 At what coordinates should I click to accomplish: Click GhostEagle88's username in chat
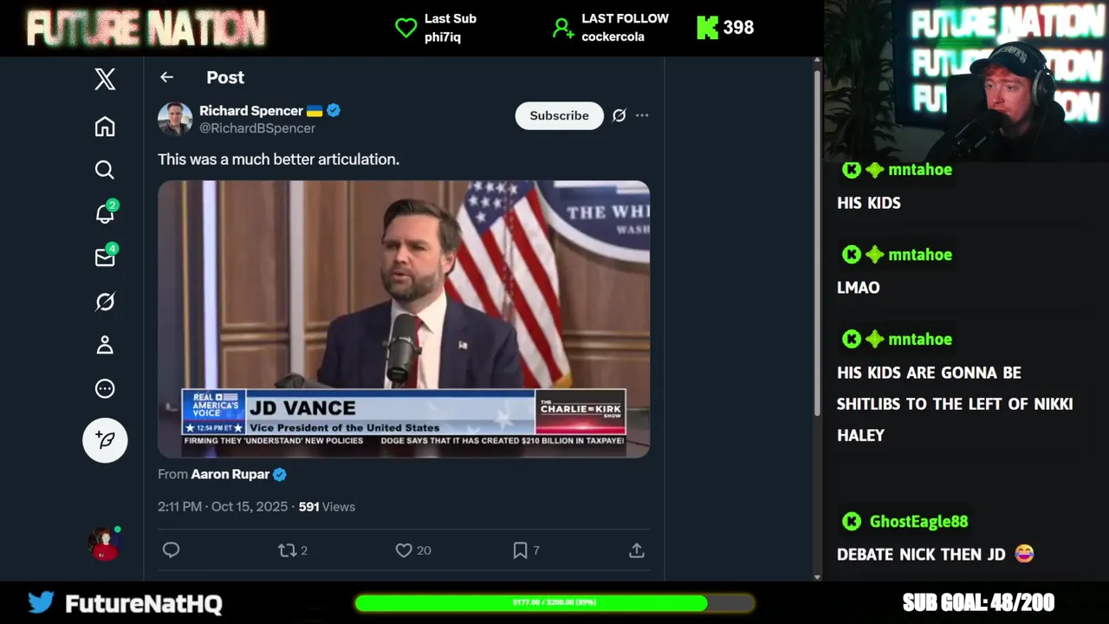coord(918,521)
